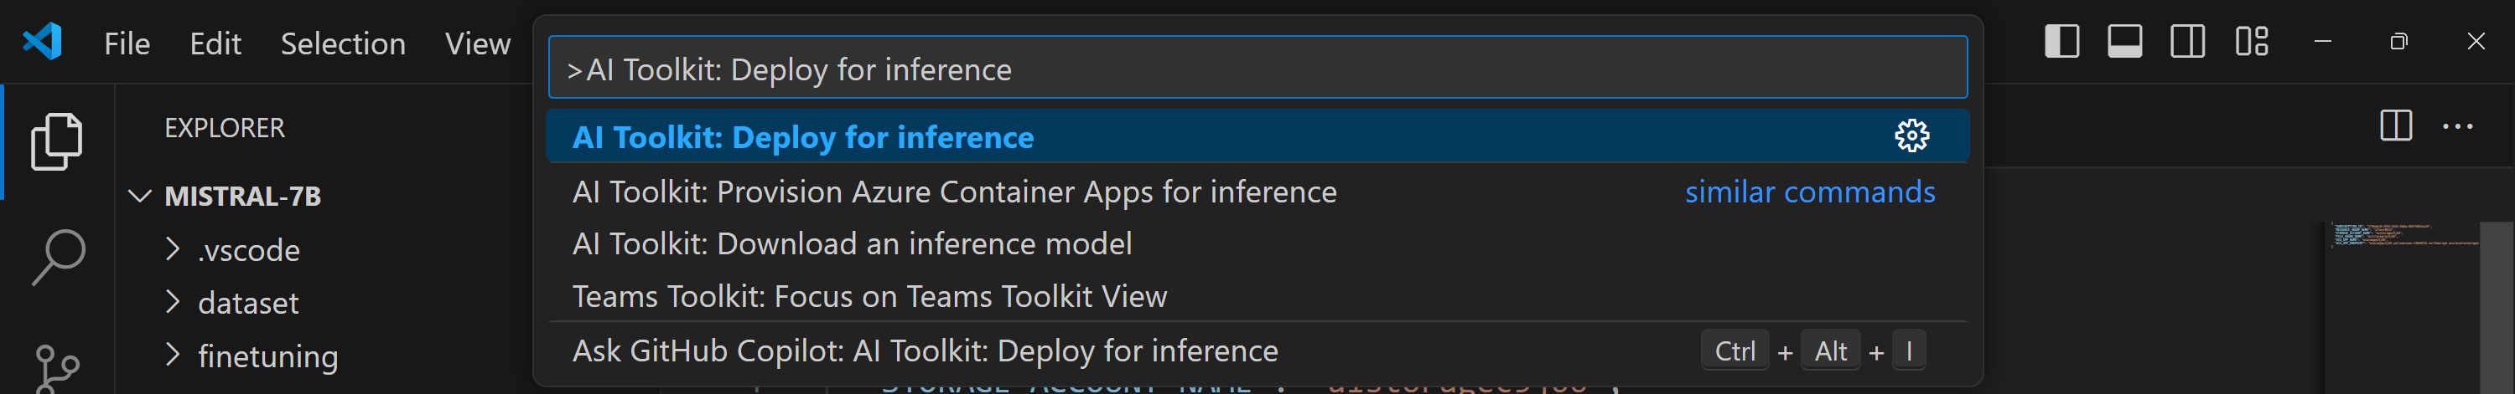Toggle the bottom panel layout icon
Image resolution: width=2515 pixels, height=394 pixels.
[2123, 42]
